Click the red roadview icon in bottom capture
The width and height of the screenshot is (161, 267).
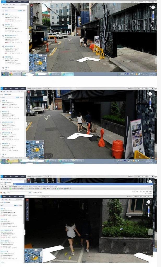[27, 200]
